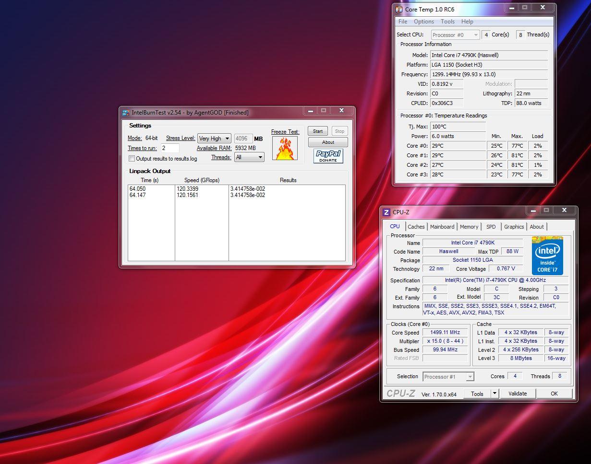Screen dimensions: 591x464
Task: Click the Stress Level label in IntelBurnTest
Action: [x=181, y=138]
